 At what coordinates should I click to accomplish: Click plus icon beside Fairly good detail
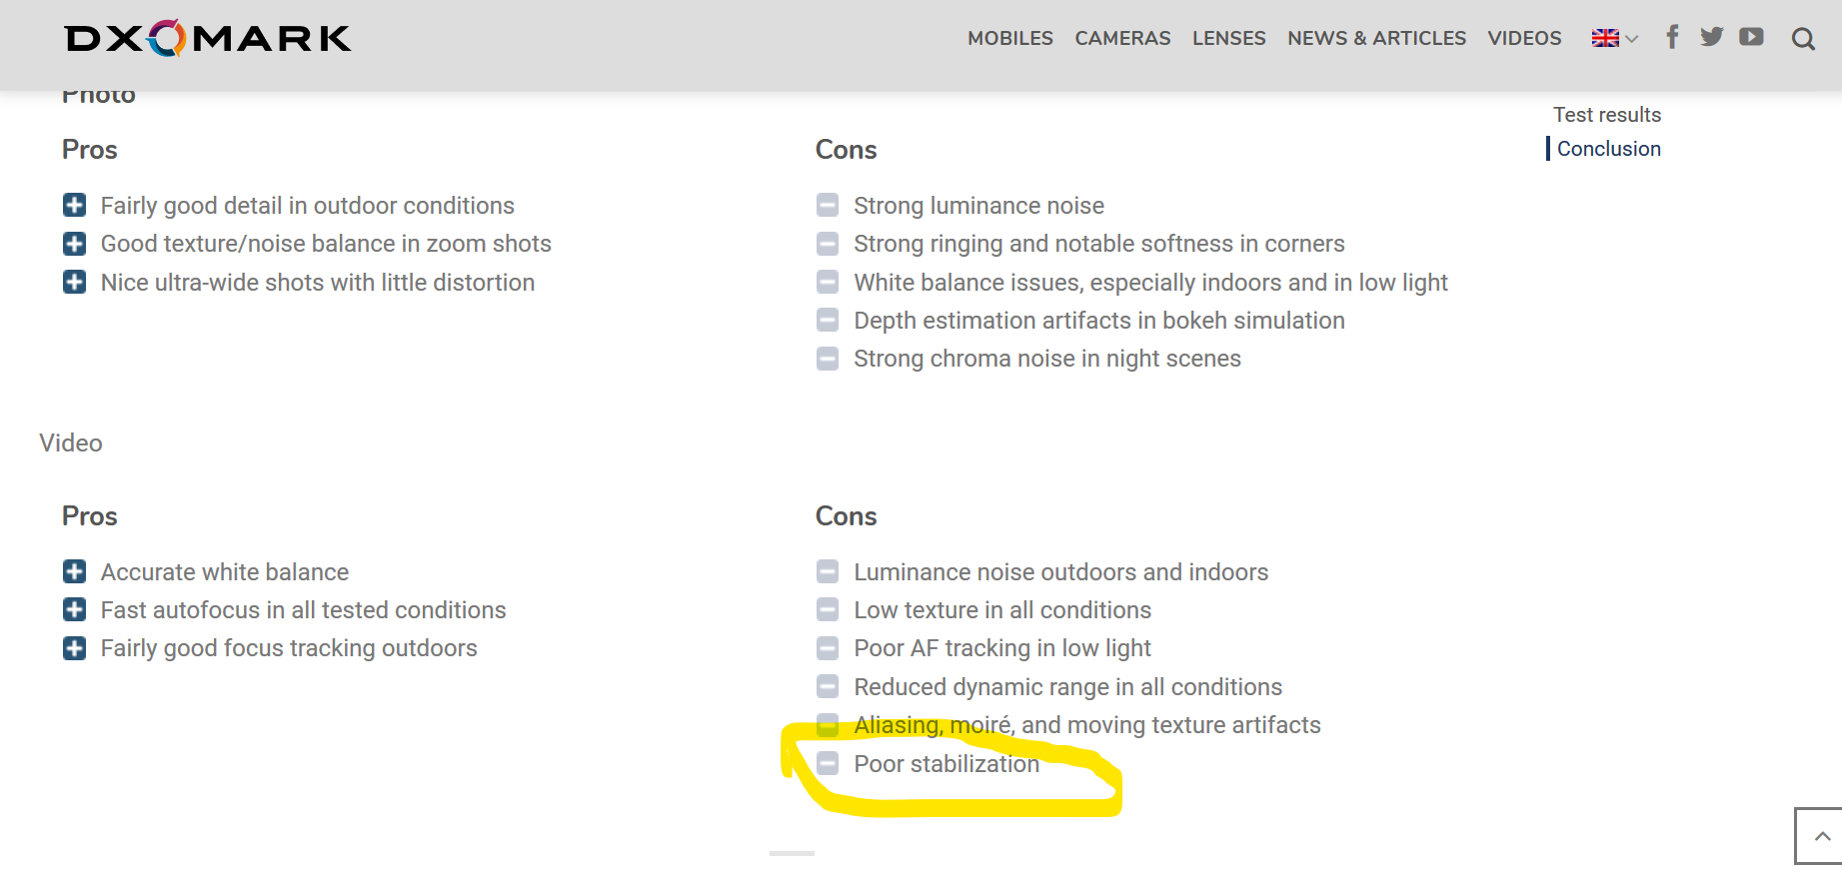(74, 206)
